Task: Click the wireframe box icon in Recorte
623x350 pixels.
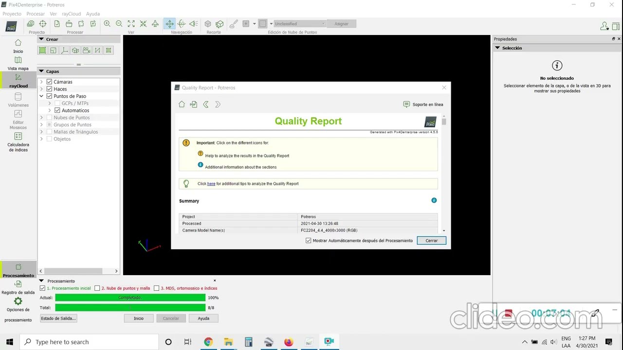Action: click(x=220, y=23)
